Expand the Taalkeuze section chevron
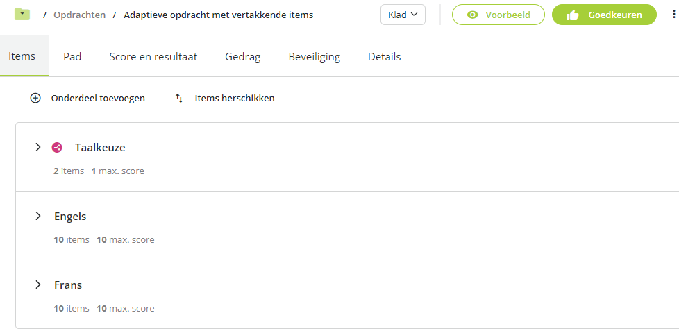 point(38,148)
